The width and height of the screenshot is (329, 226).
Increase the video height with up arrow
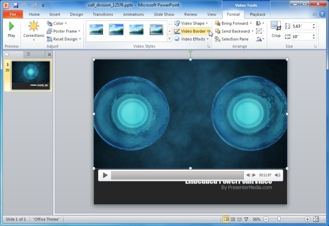(x=314, y=25)
